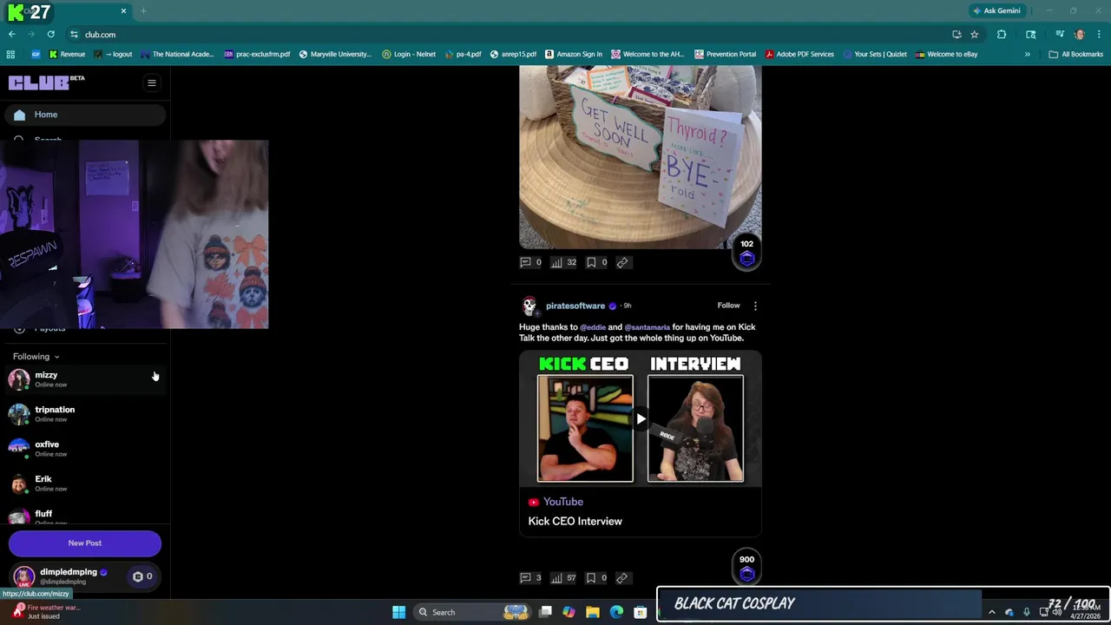Open comments on the Get Well Soon post
This screenshot has height=625, width=1111.
coord(530,262)
